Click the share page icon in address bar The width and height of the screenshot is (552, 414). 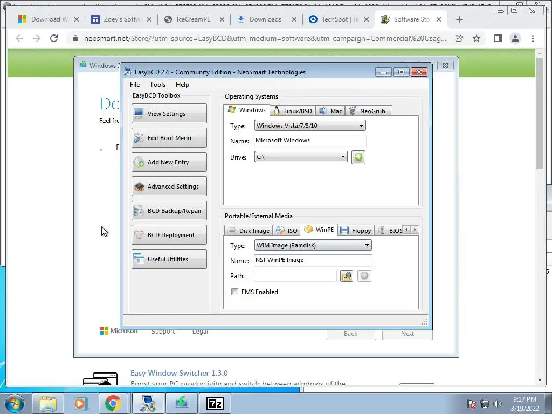click(x=459, y=38)
